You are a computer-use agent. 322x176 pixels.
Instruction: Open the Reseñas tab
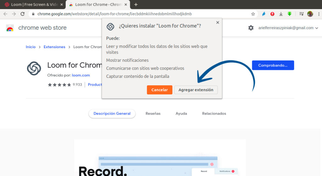pyautogui.click(x=153, y=114)
